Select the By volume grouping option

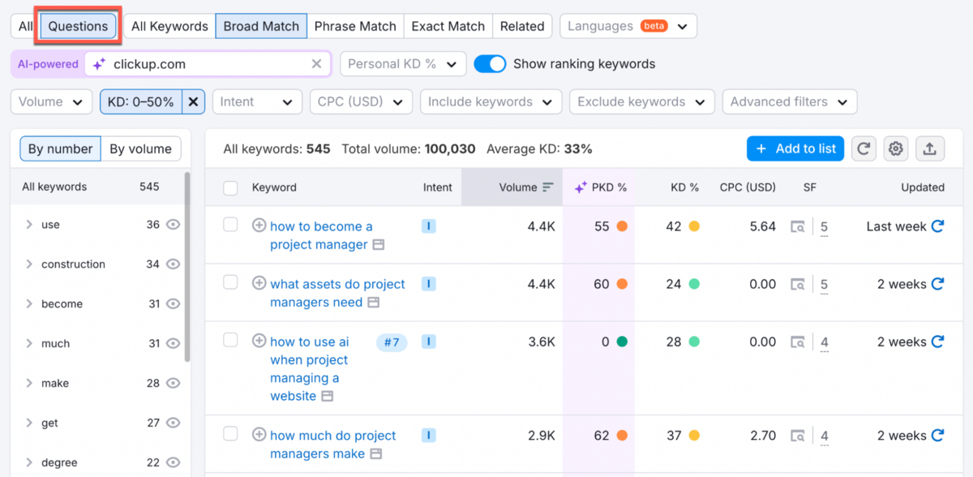click(x=141, y=148)
